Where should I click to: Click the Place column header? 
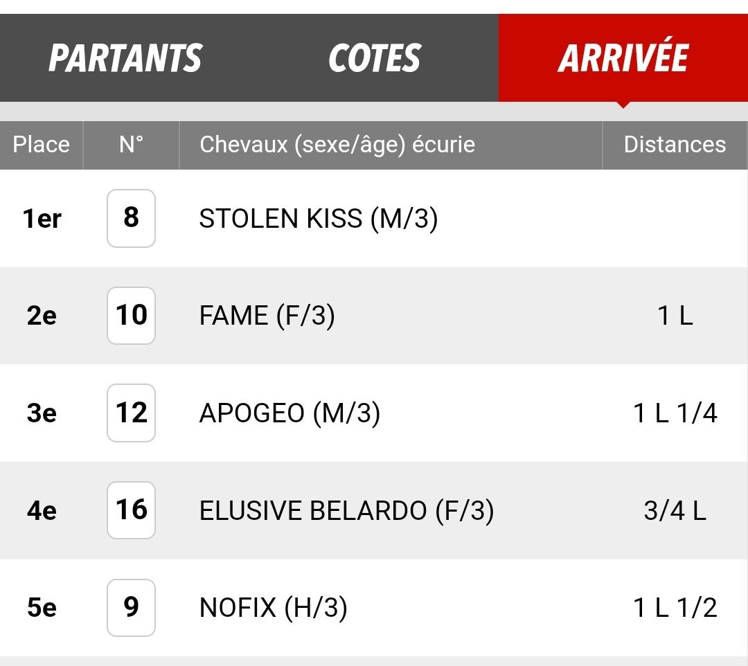pyautogui.click(x=42, y=145)
